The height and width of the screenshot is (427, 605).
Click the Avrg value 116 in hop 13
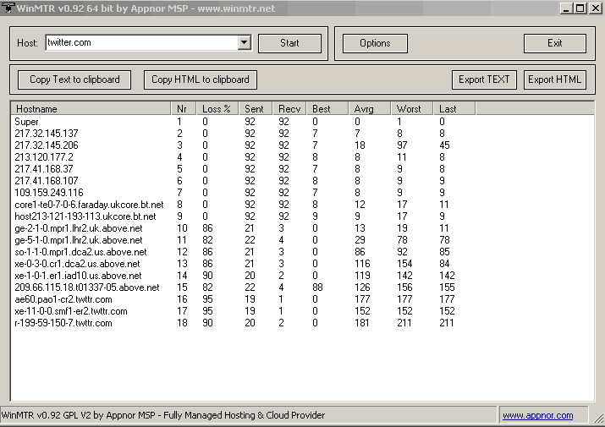[x=362, y=264]
